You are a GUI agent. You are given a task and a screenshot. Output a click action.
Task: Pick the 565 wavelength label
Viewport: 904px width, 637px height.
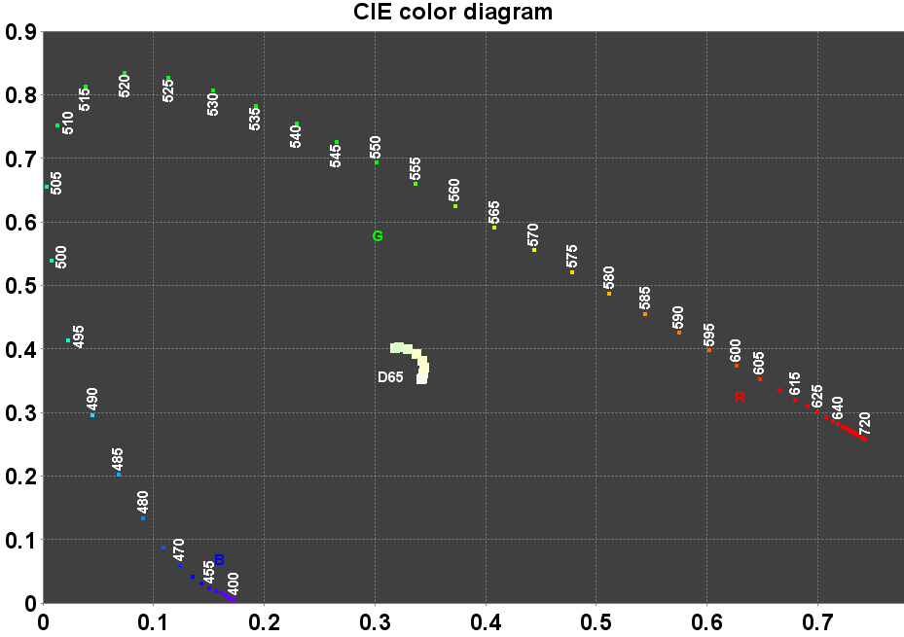[x=494, y=213]
